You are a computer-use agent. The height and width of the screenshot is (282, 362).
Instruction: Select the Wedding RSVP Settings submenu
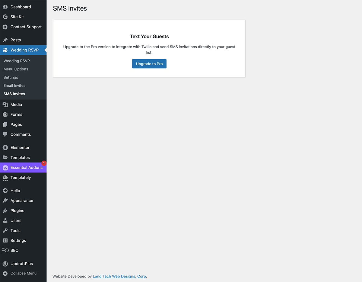pyautogui.click(x=11, y=77)
